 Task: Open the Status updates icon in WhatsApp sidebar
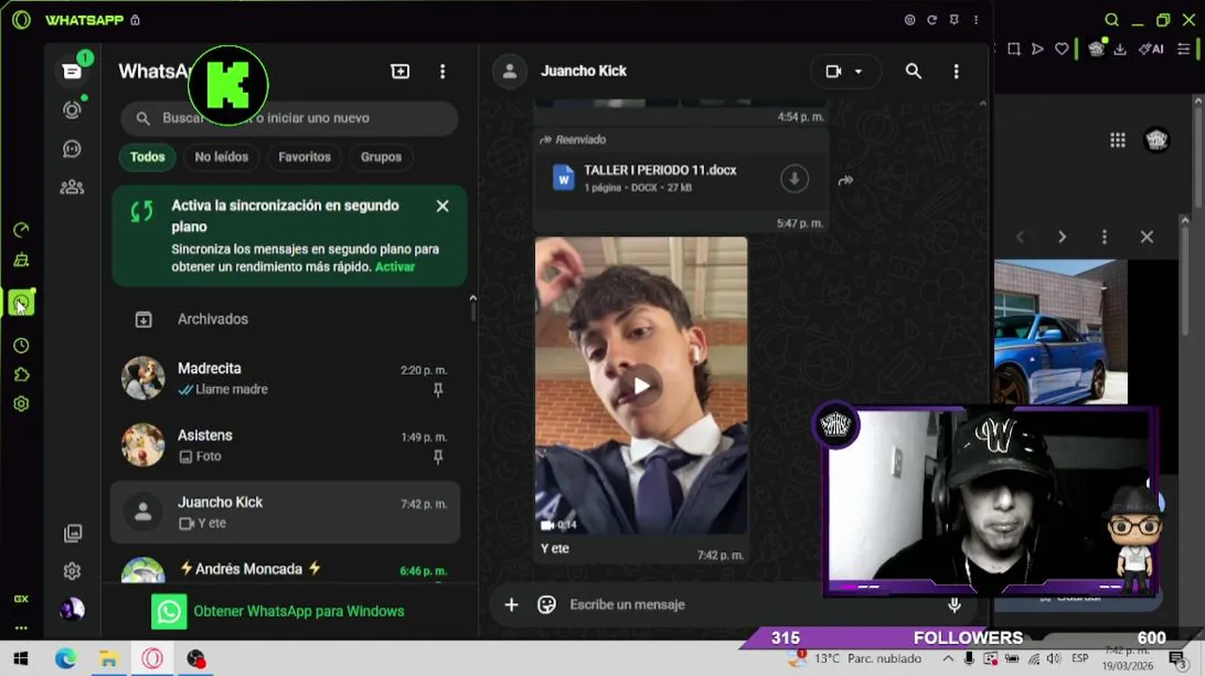click(x=72, y=110)
